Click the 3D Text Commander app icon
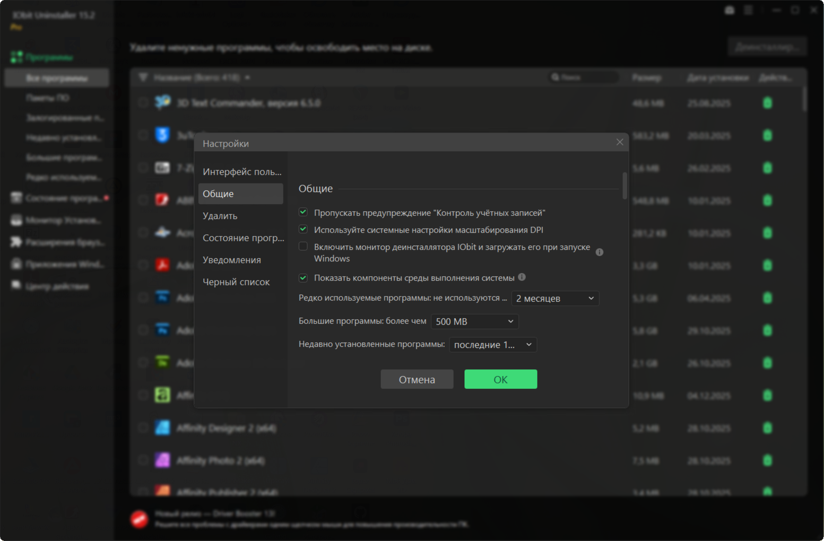The width and height of the screenshot is (824, 541). pyautogui.click(x=162, y=102)
